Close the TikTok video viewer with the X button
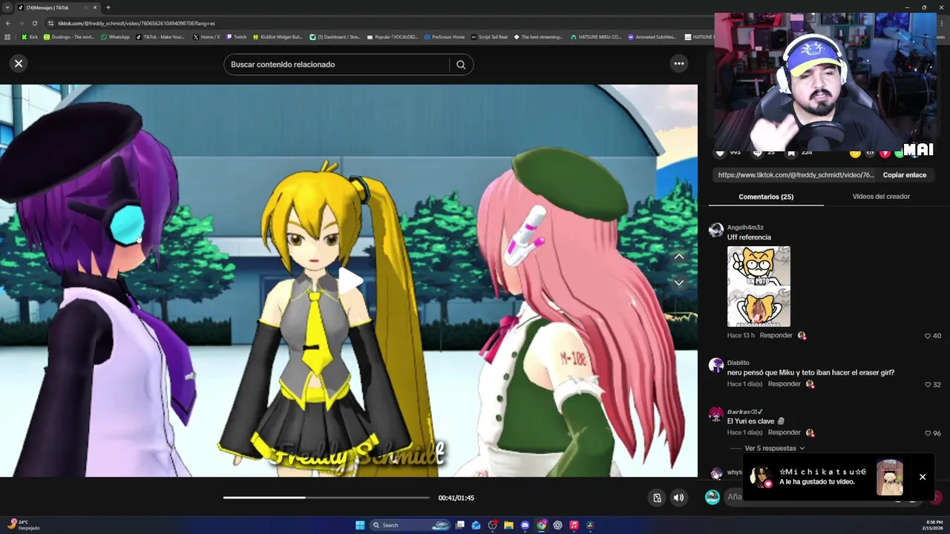 19,64
